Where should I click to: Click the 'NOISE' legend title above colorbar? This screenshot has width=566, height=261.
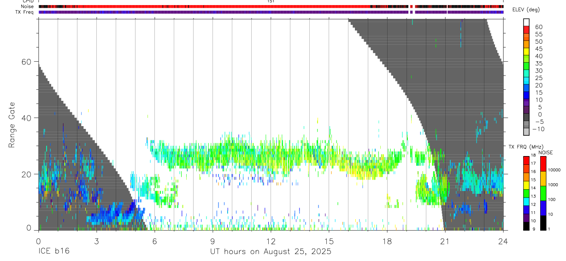pyautogui.click(x=546, y=152)
